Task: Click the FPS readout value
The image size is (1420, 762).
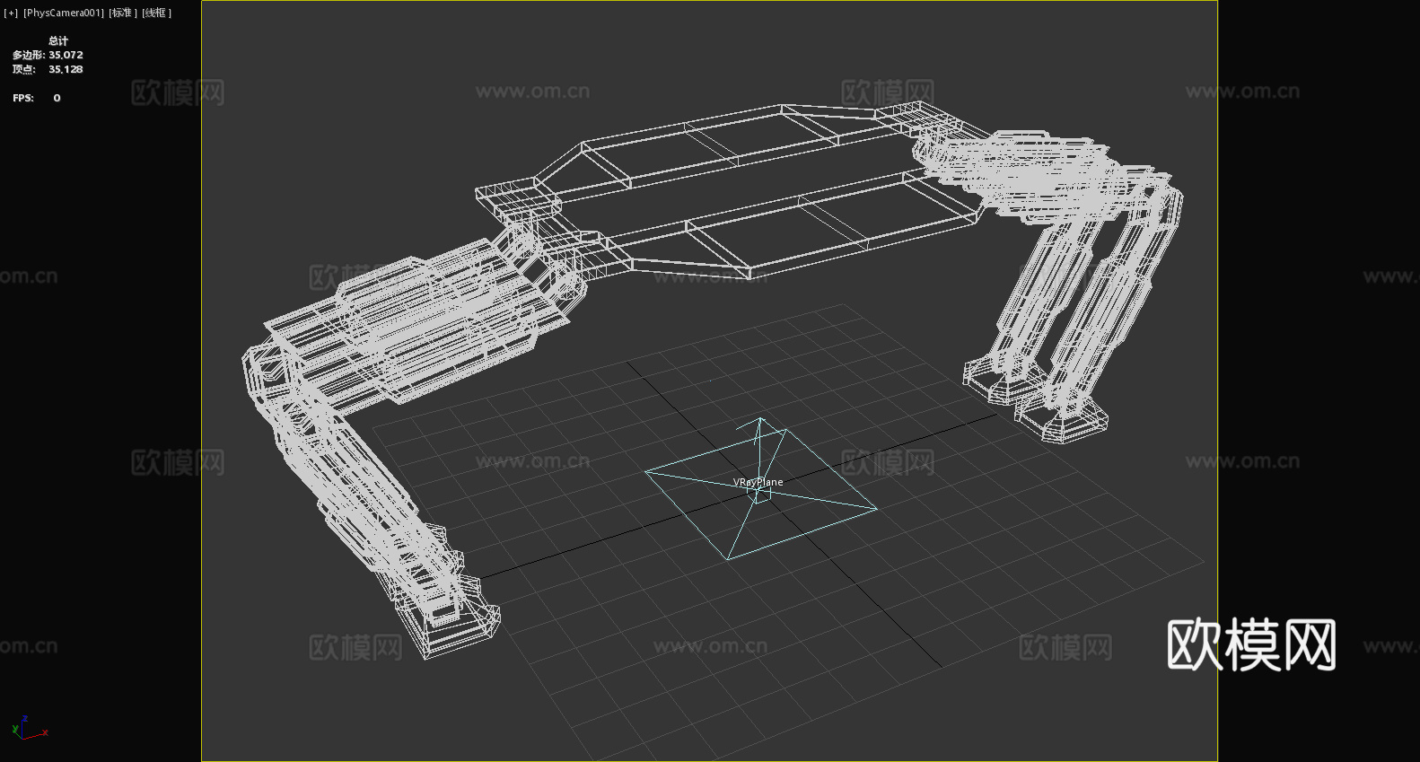Action: pyautogui.click(x=57, y=98)
